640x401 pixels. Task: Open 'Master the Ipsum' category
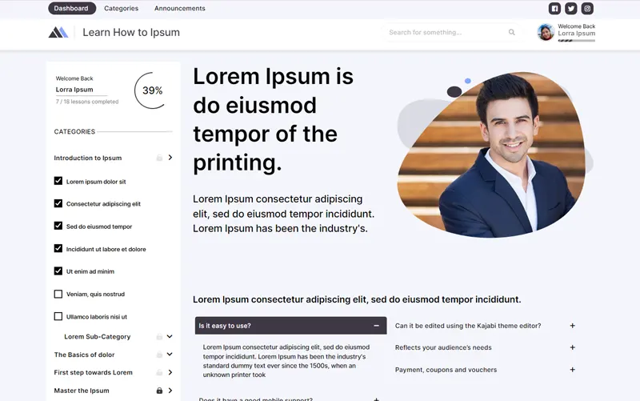click(82, 391)
